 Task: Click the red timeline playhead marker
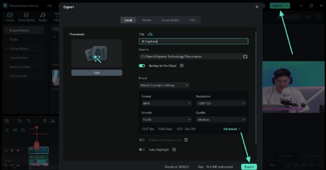point(37,127)
